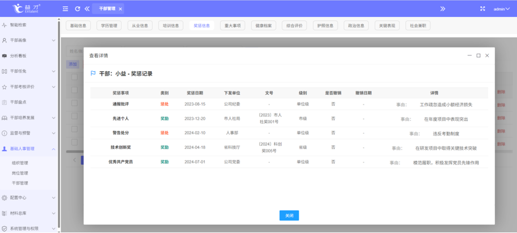Click the 技术创新奖 row name
The image size is (517, 233).
point(121,148)
